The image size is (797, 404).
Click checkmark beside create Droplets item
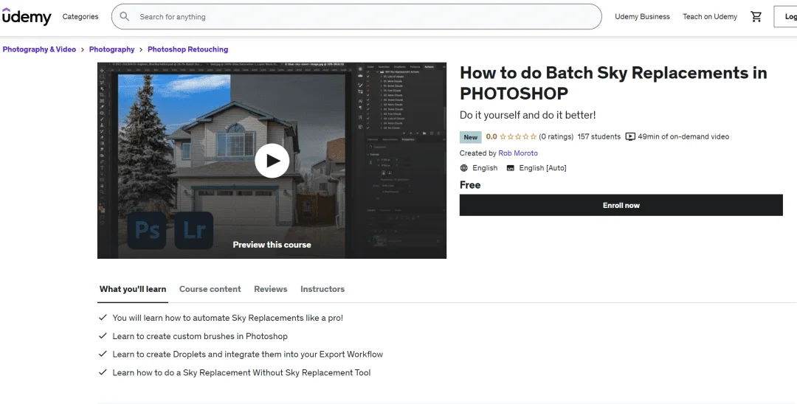pyautogui.click(x=103, y=354)
